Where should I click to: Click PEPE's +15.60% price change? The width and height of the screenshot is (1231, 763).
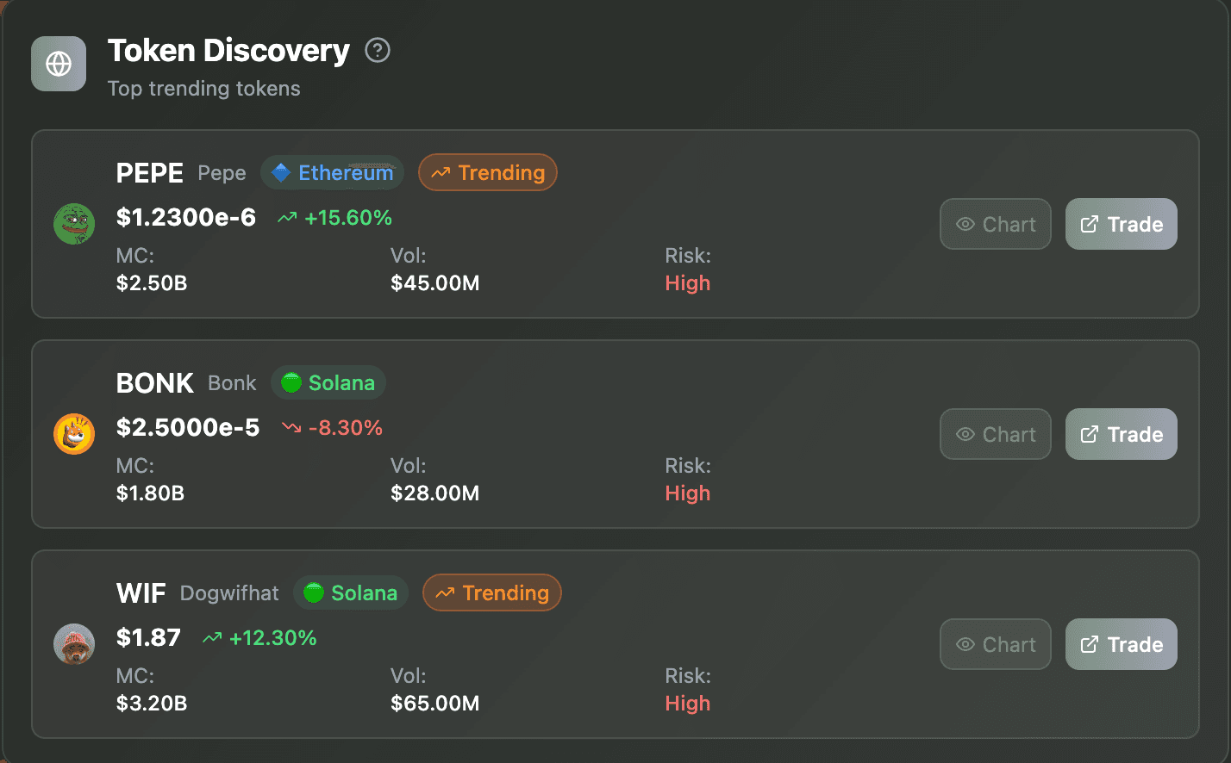coord(335,218)
